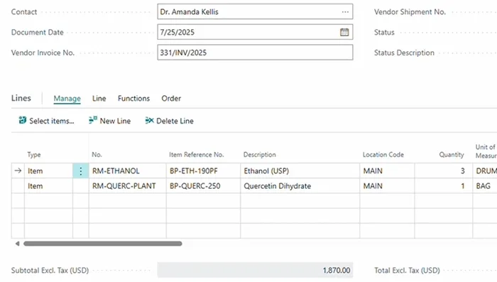Select the RM-QUERC-PLANT cell
The height and width of the screenshot is (282, 497).
(127, 186)
